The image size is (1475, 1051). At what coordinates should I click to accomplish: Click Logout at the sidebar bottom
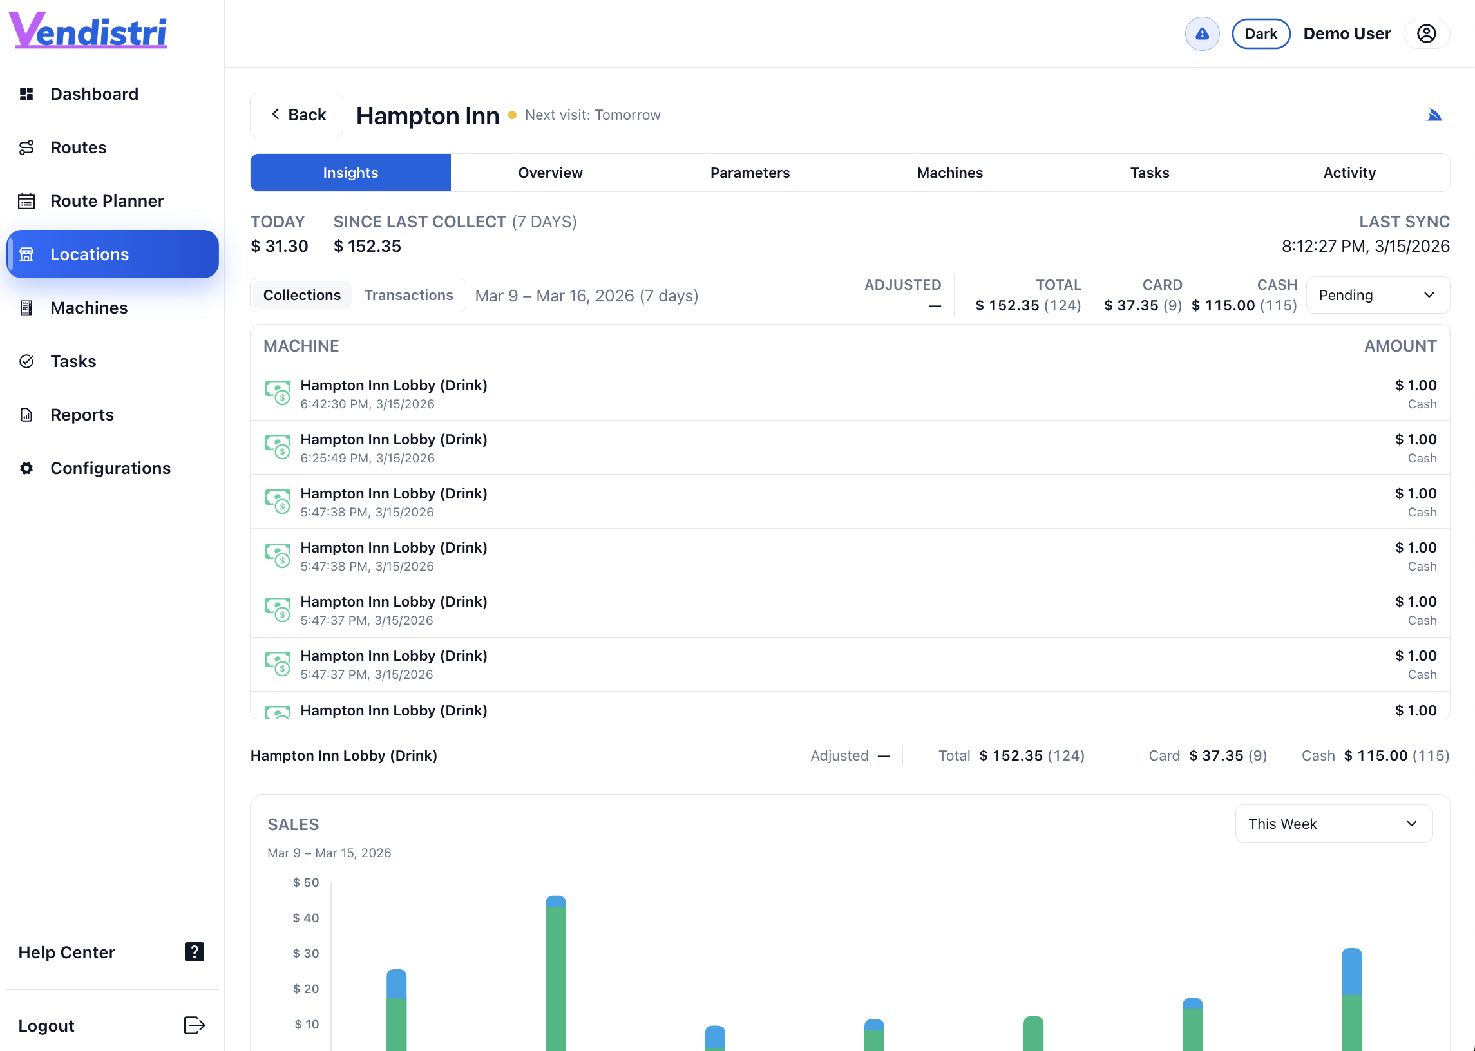tap(46, 1025)
